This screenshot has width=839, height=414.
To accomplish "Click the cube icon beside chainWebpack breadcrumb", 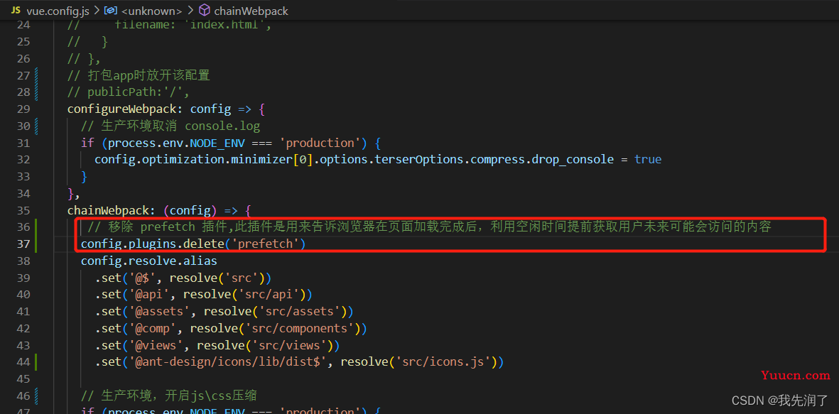I will (205, 10).
